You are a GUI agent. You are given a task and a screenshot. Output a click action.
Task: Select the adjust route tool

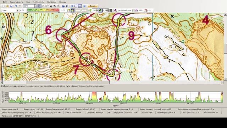[43, 6]
